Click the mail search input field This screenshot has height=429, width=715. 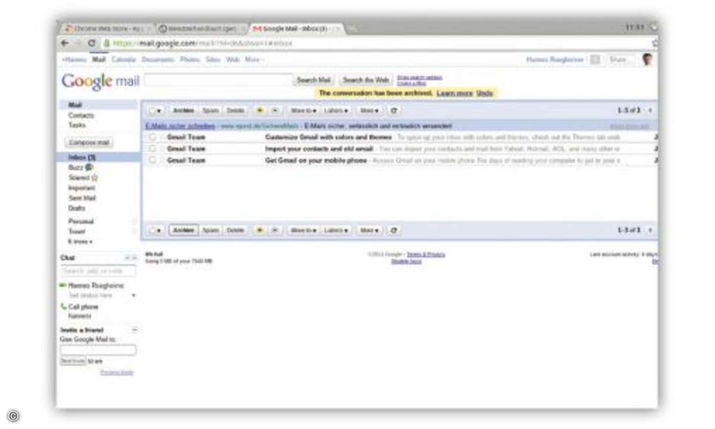(x=219, y=80)
